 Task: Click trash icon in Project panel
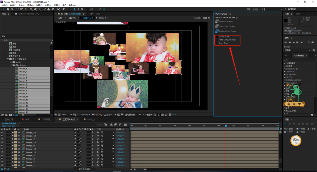23,115
